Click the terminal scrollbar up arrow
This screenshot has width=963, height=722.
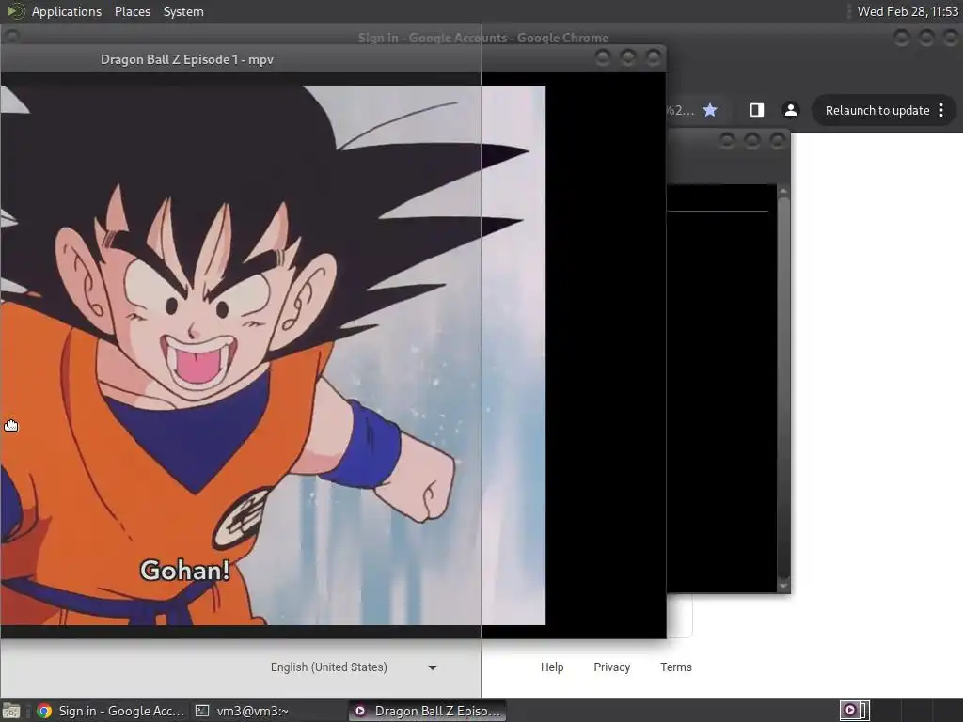point(783,191)
